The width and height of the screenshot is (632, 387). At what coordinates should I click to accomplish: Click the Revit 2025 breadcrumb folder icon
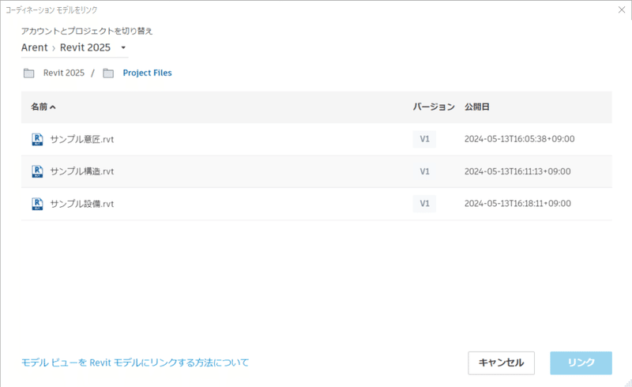[x=29, y=73]
